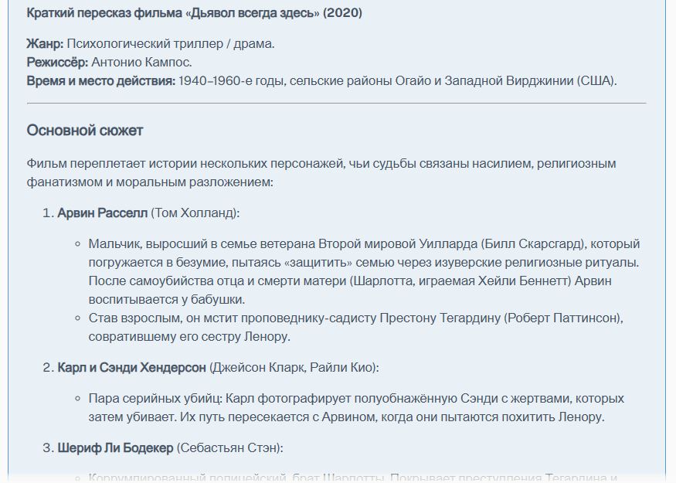Click actor names Джейсон Кларк, Райли Кио
676x483 pixels.
[293, 368]
